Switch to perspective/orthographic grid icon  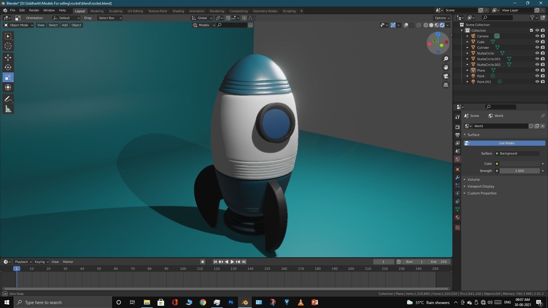click(446, 85)
